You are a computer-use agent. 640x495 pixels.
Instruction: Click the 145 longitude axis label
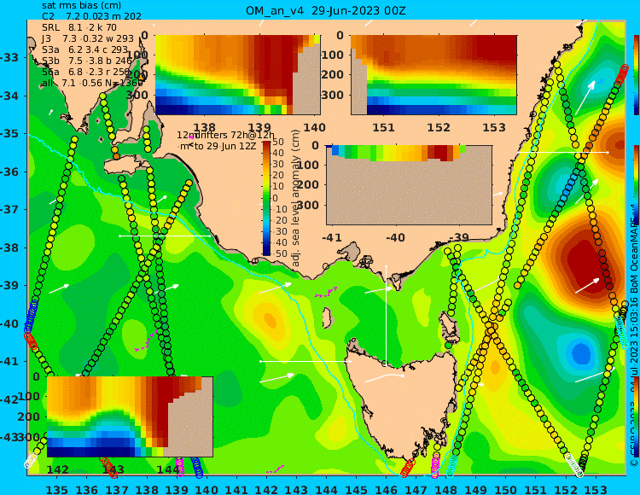(x=357, y=490)
